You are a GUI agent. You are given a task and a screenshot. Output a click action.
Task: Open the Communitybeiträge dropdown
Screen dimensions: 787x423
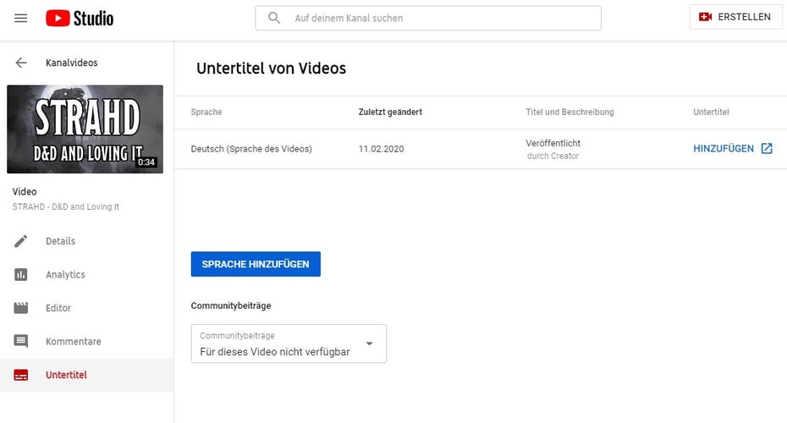[289, 343]
